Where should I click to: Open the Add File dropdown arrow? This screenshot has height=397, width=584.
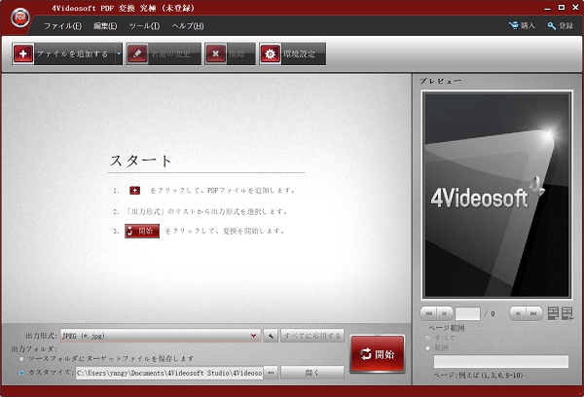120,54
